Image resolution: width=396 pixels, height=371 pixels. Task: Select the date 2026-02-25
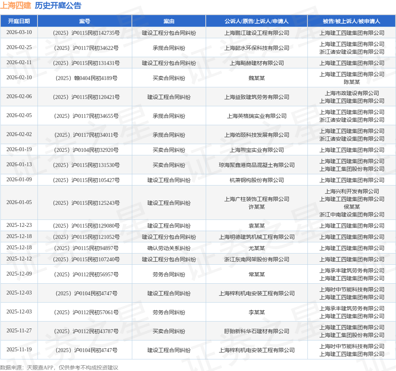pos(19,48)
